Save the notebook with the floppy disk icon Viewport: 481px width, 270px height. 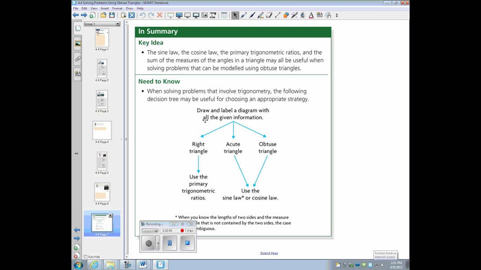[112, 15]
